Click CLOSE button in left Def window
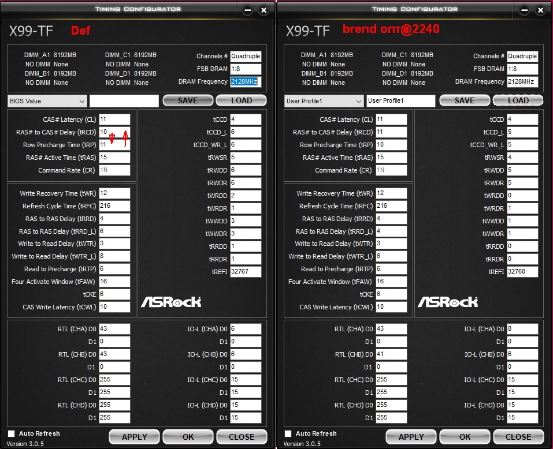 point(242,437)
